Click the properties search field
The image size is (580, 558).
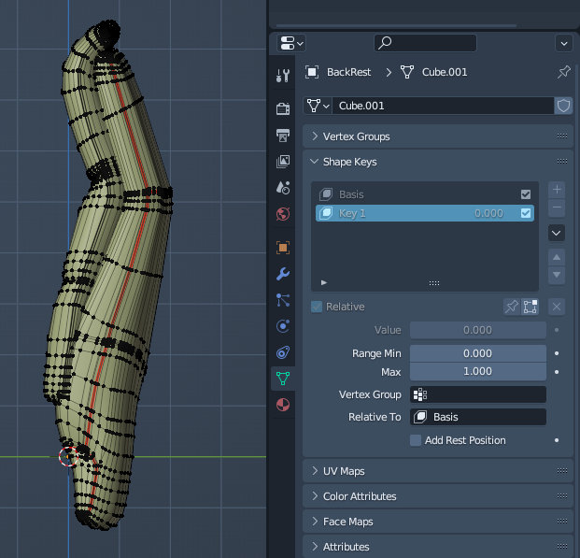pos(425,43)
